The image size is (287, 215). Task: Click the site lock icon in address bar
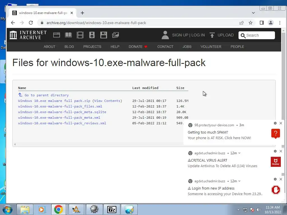tap(42, 23)
